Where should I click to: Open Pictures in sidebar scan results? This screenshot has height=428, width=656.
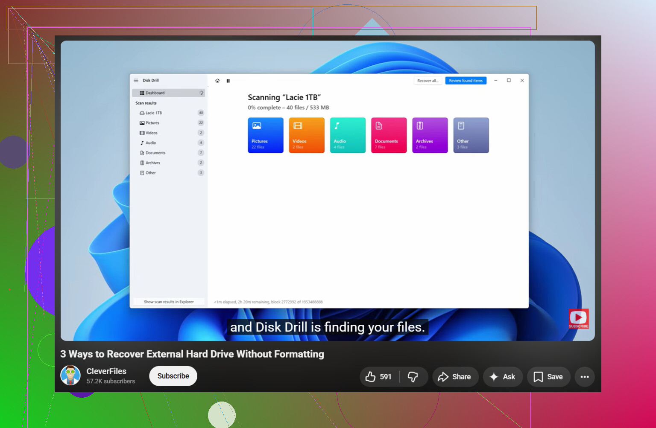(168, 123)
